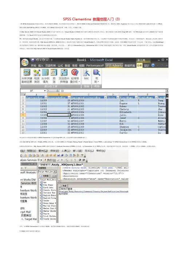183x259 pixels.
Task: Click the row 10 header in Excel
Action: (23, 124)
